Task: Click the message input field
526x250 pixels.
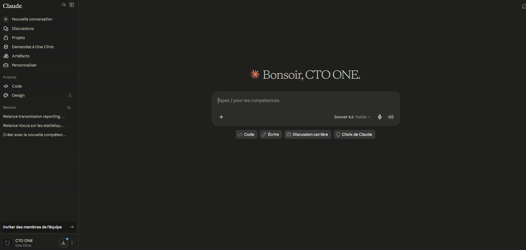Action: point(305,101)
